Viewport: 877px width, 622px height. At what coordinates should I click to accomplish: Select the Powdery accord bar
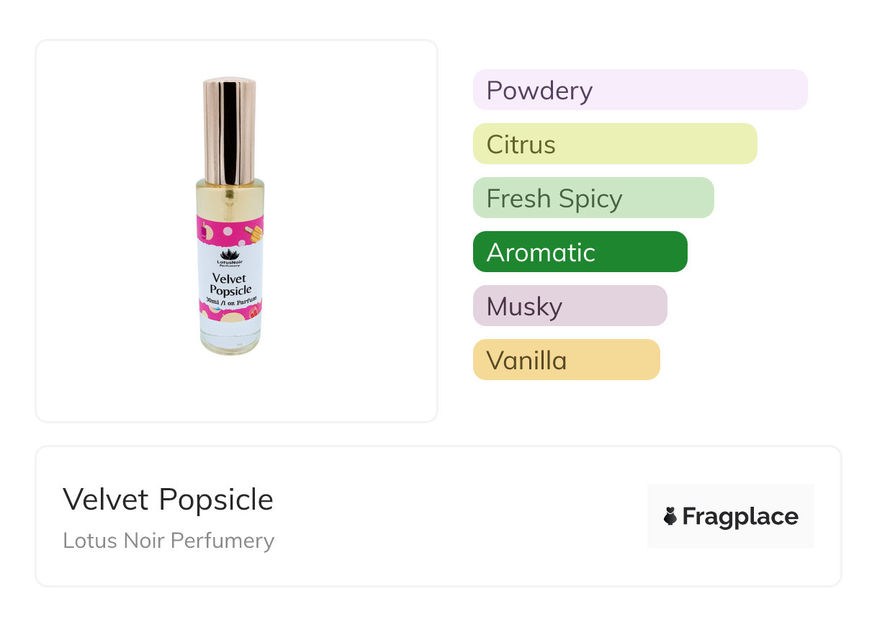639,90
